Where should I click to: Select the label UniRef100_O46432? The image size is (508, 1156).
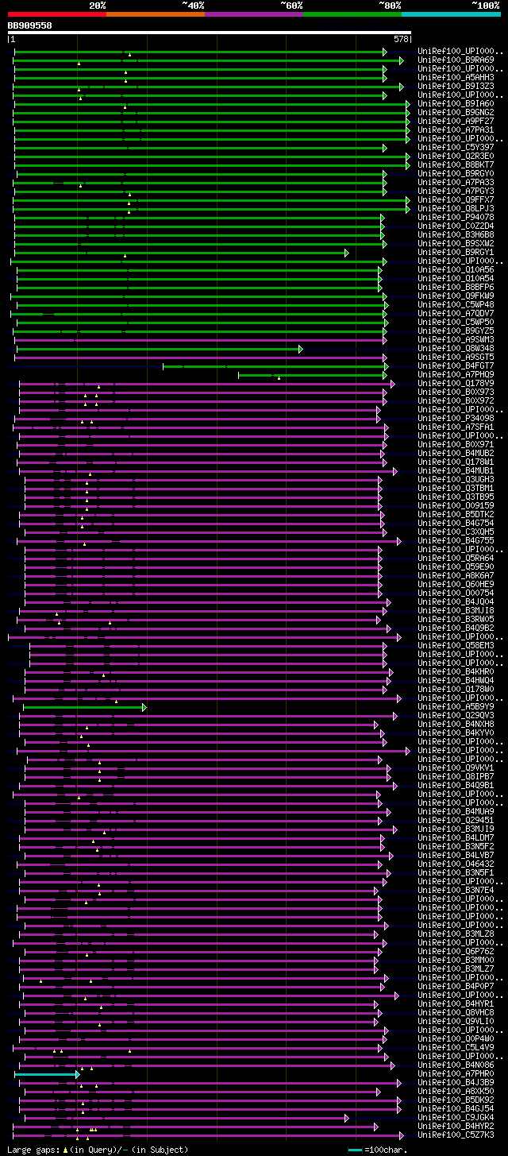456,864
